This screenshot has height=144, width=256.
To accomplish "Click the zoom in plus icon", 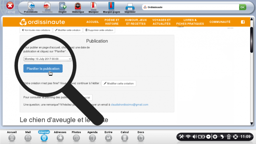I will [215, 137].
